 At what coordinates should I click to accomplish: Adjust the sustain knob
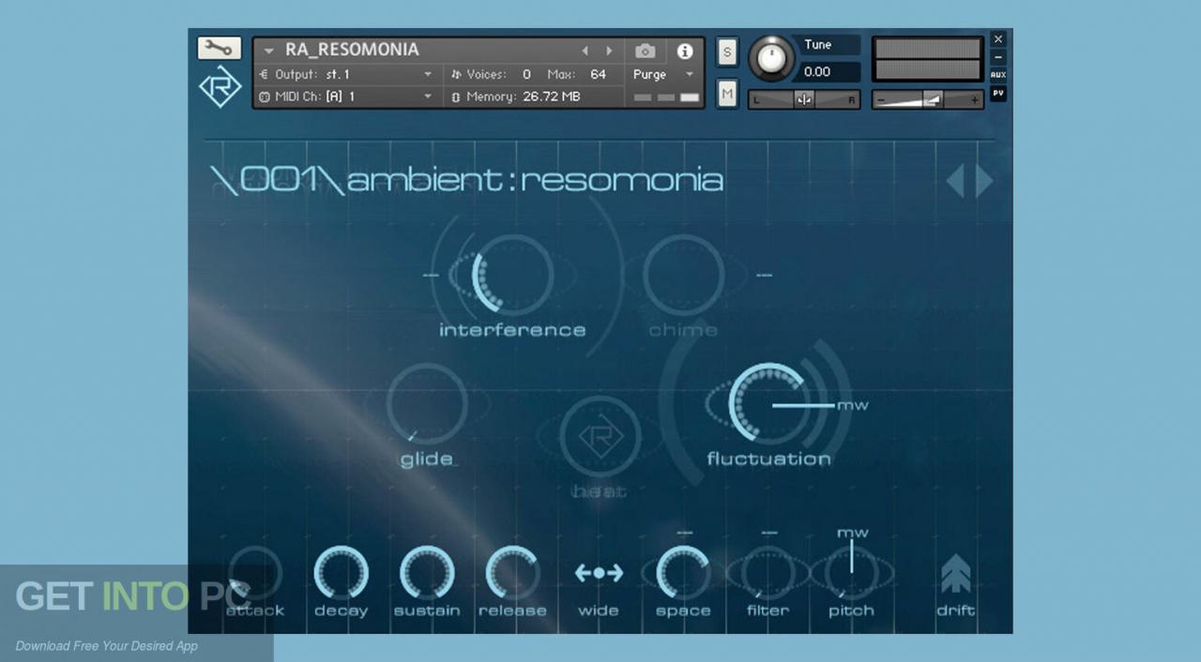click(x=427, y=573)
